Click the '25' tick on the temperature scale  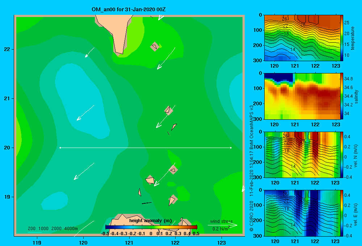click(347, 23)
